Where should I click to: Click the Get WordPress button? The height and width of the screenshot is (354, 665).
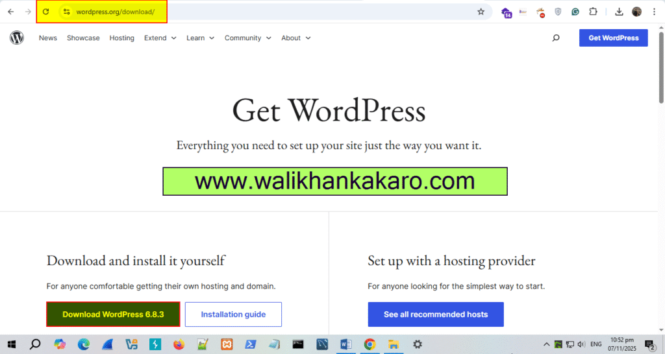[x=613, y=38]
